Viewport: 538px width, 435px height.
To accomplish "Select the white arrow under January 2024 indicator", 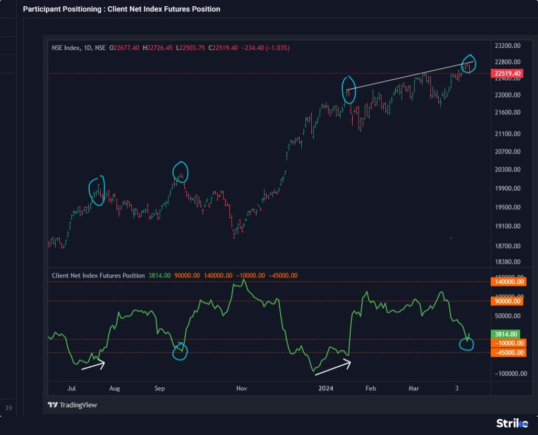I will coord(332,367).
